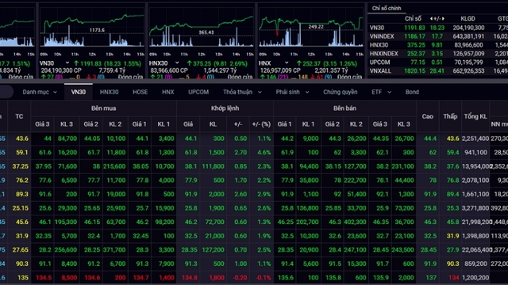The height and width of the screenshot is (285, 508).
Task: Click the Khớp lệnh group header
Action: pyautogui.click(x=225, y=108)
